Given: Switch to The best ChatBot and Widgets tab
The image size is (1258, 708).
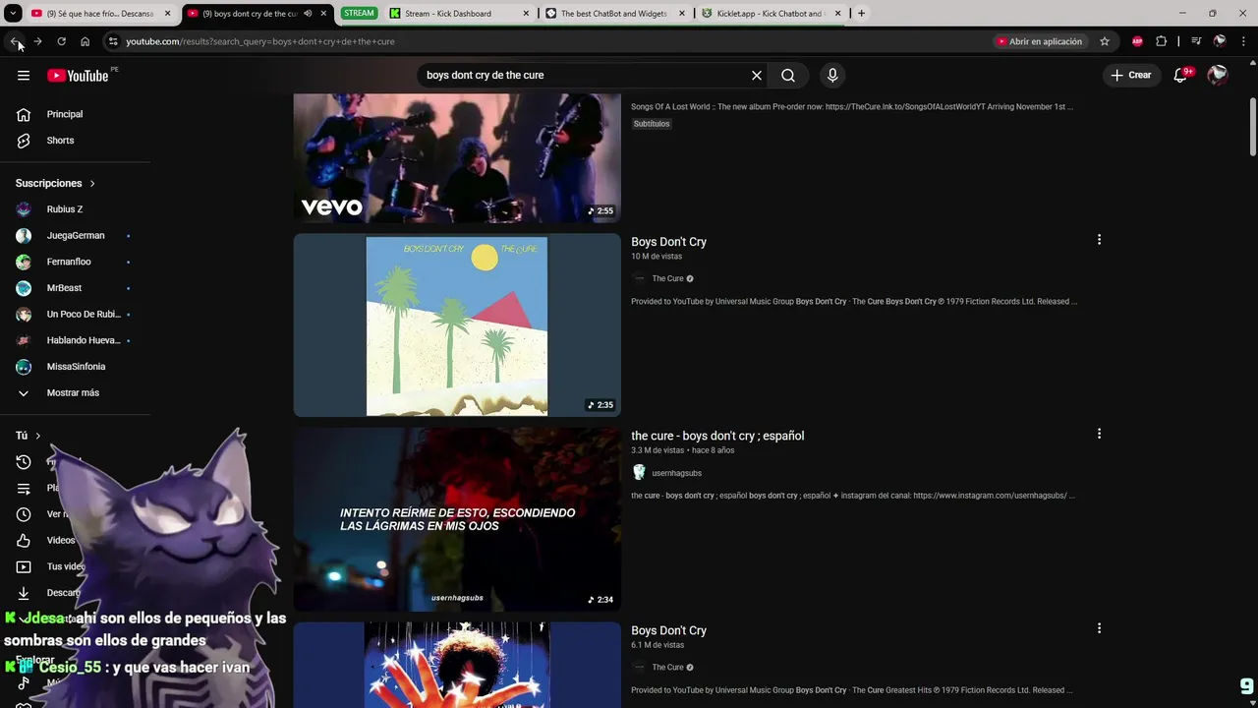Looking at the screenshot, I should pos(614,14).
